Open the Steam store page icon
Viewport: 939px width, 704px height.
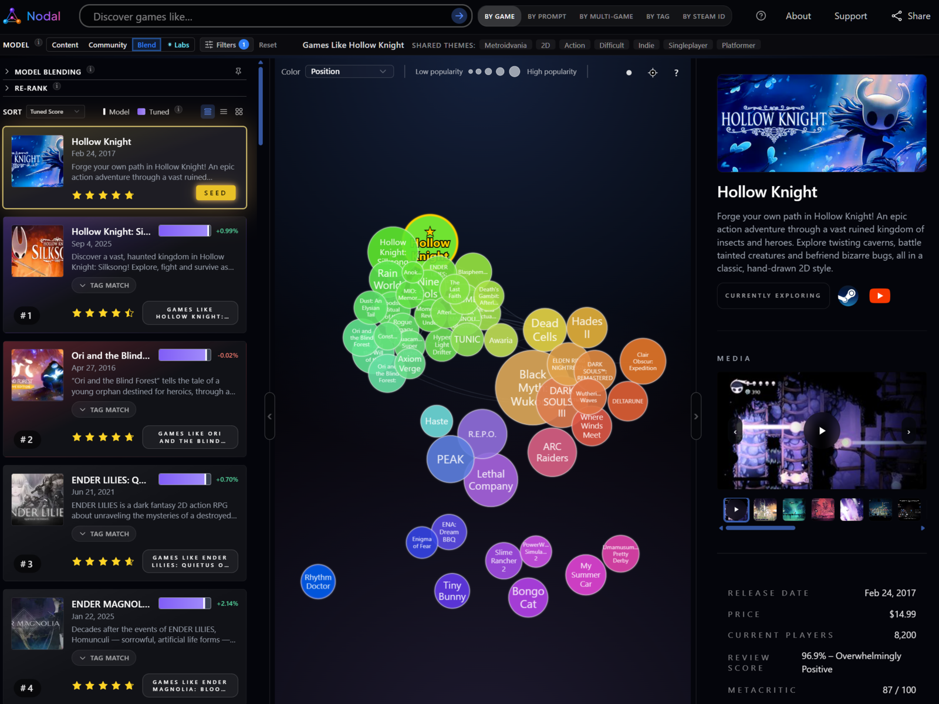(x=847, y=296)
